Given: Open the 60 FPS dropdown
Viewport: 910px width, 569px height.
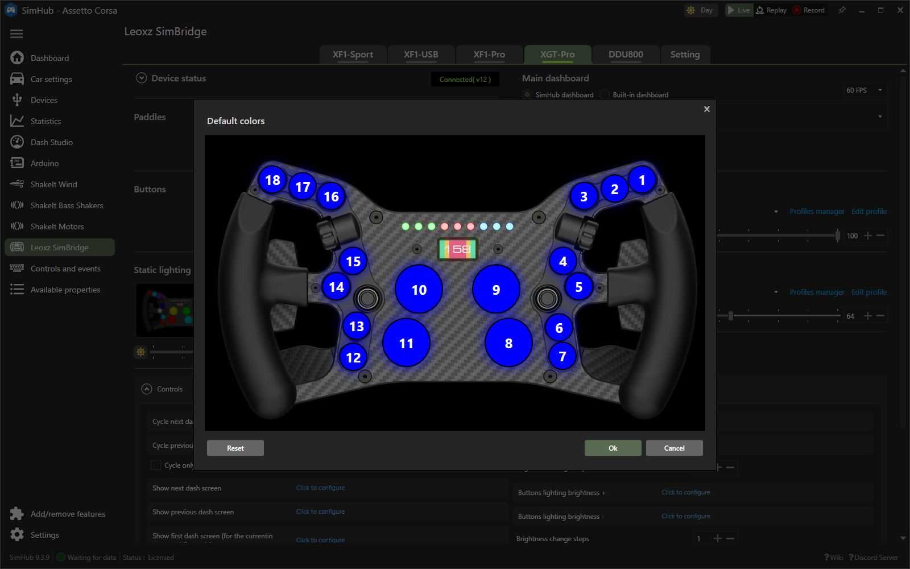Looking at the screenshot, I should click(x=864, y=90).
